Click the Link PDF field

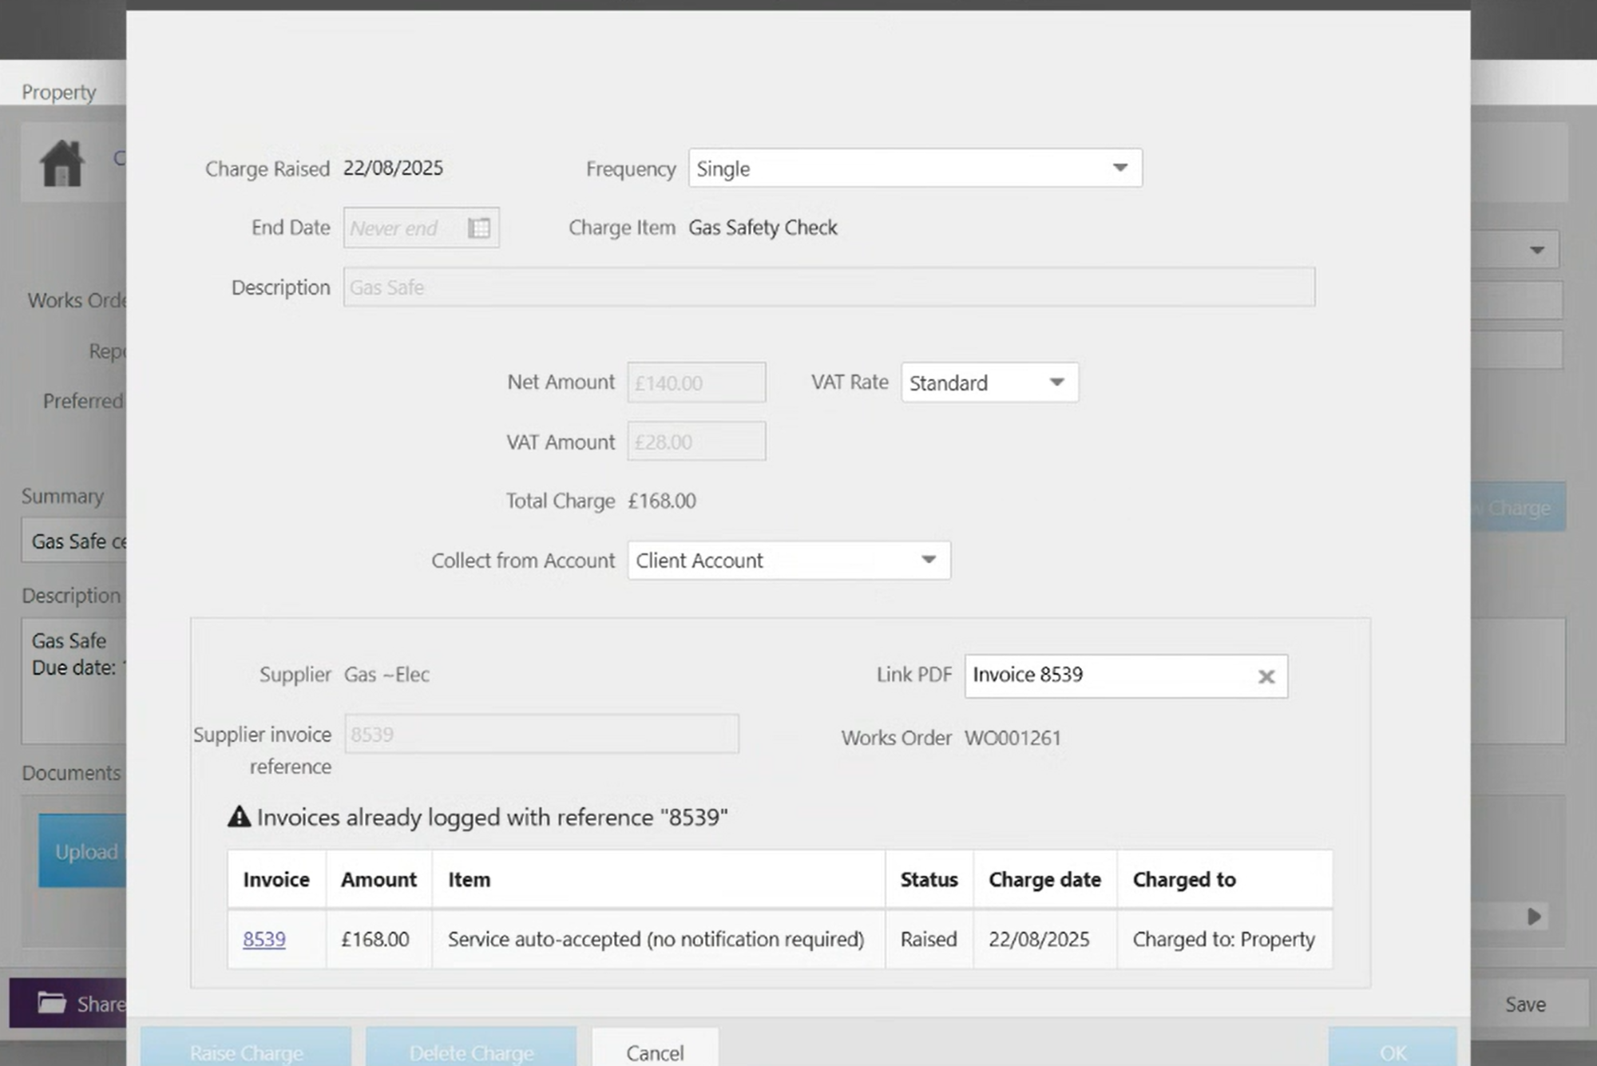(x=1126, y=676)
